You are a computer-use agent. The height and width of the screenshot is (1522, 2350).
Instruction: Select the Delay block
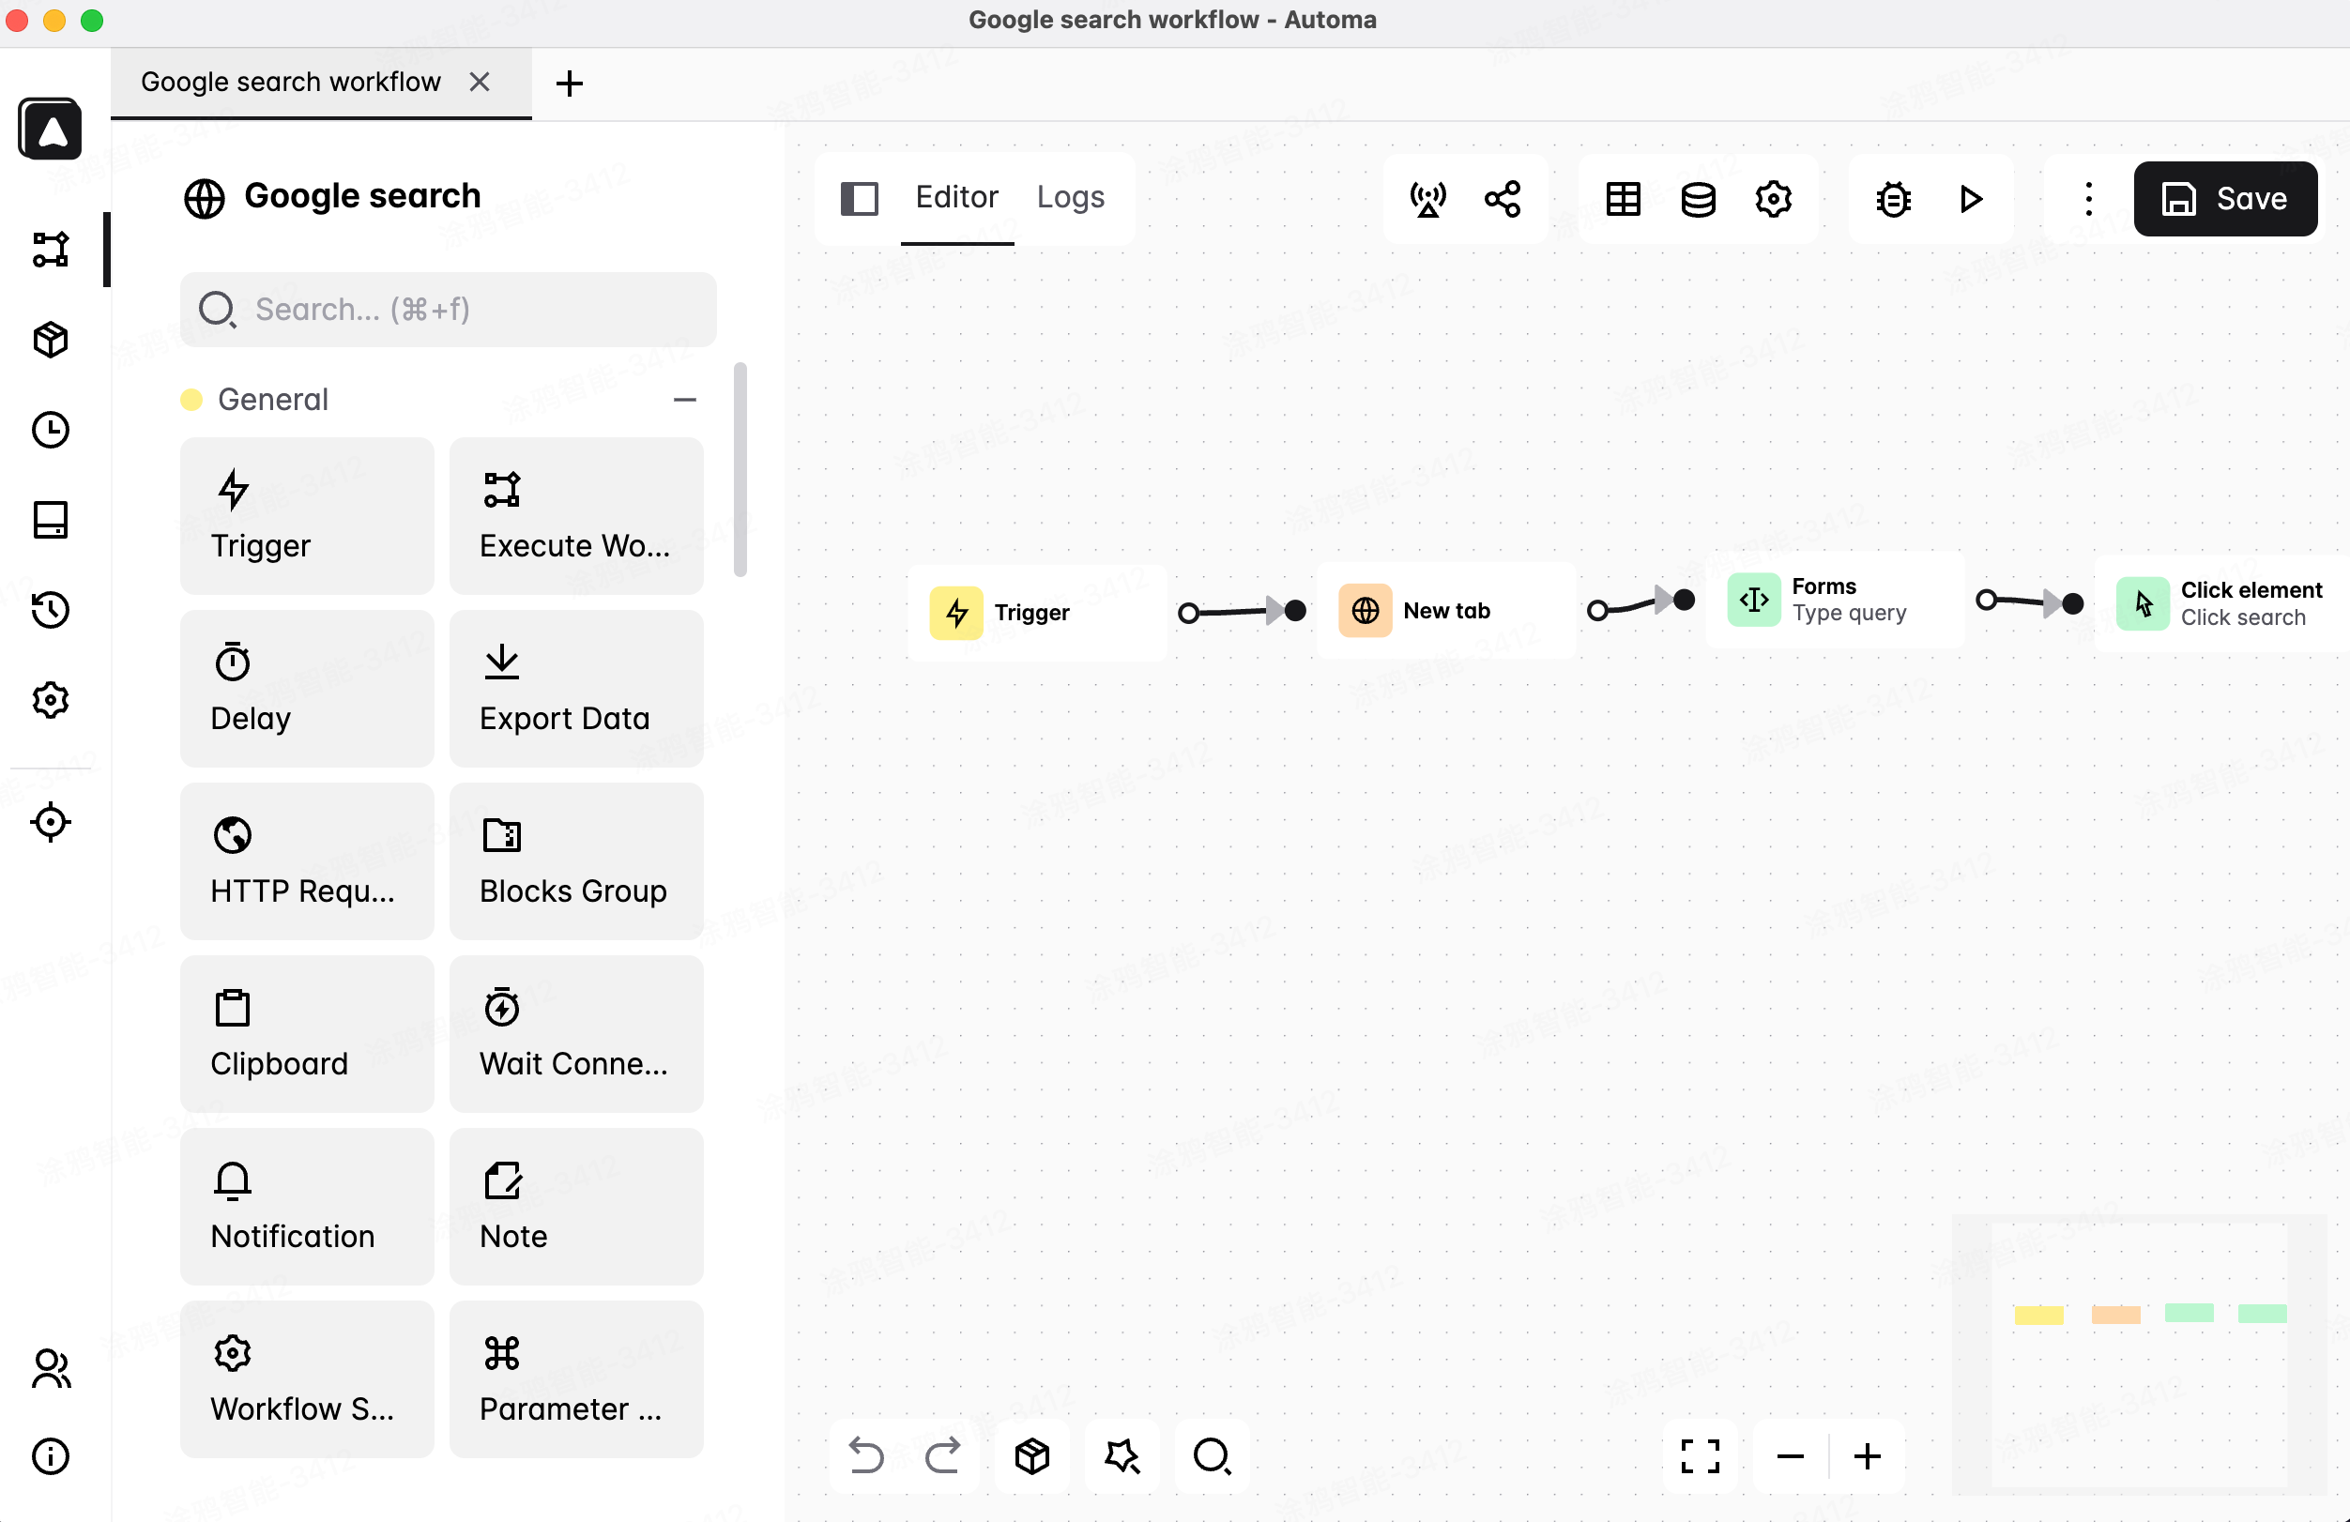tap(307, 688)
